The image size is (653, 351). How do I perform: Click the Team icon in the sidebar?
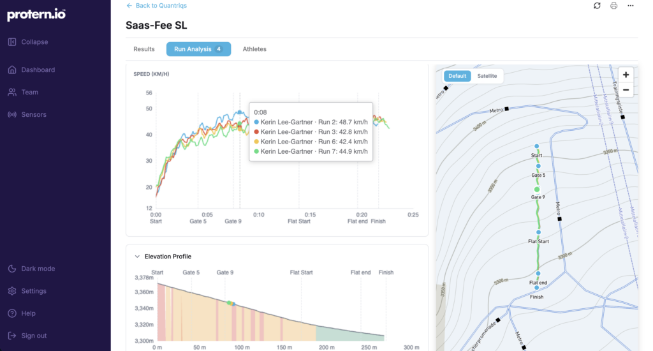click(12, 92)
